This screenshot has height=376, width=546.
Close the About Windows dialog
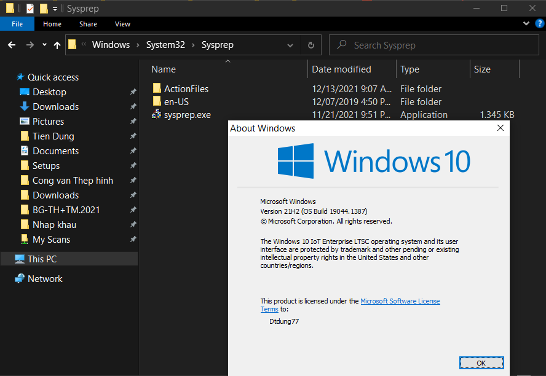501,128
